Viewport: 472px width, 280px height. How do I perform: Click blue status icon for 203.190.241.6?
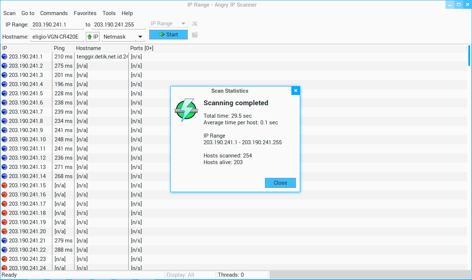[4, 103]
